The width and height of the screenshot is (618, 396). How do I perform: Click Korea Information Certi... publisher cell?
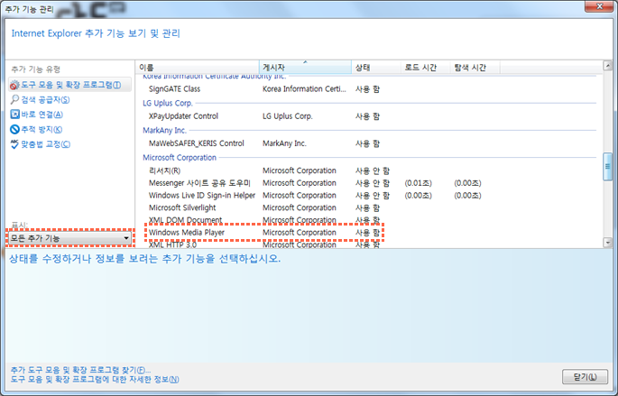click(x=304, y=89)
